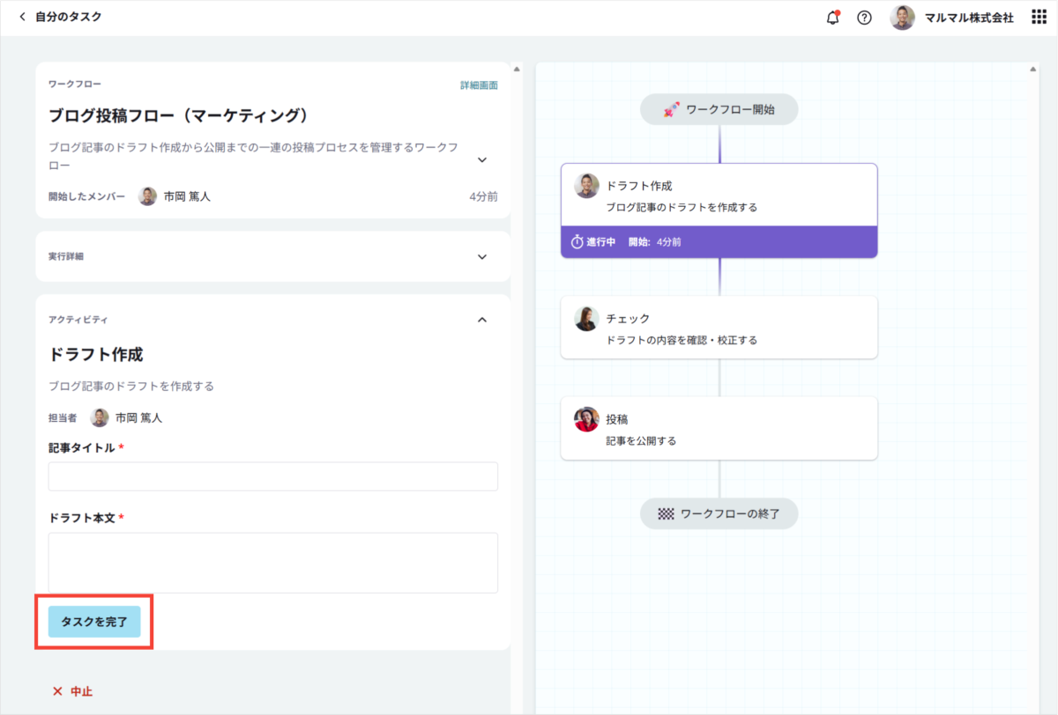The height and width of the screenshot is (715, 1058).
Task: Click the ワークフローの終了 node
Action: (719, 513)
